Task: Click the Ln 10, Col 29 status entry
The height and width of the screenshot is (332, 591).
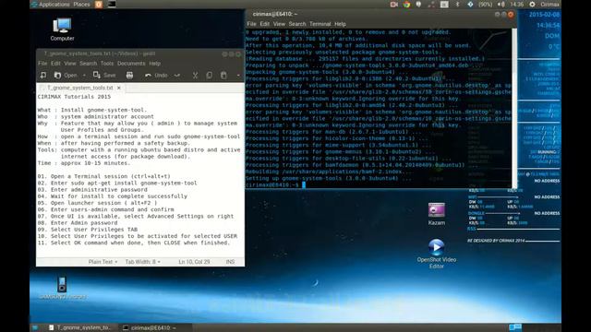Action: 194,262
